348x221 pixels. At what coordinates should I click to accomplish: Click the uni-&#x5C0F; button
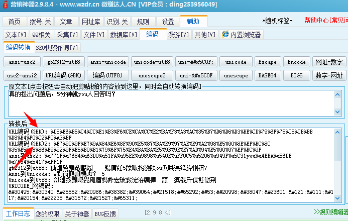196,62
